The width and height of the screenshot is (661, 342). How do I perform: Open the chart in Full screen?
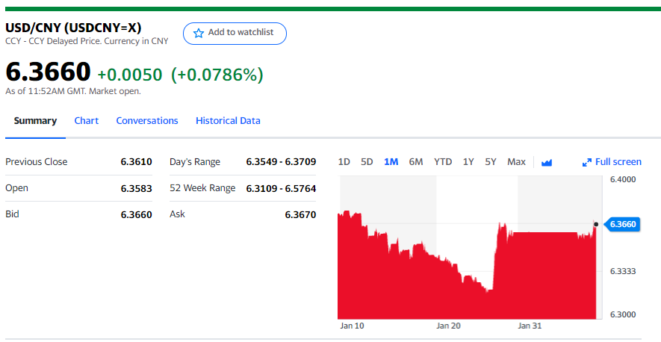[x=618, y=162]
